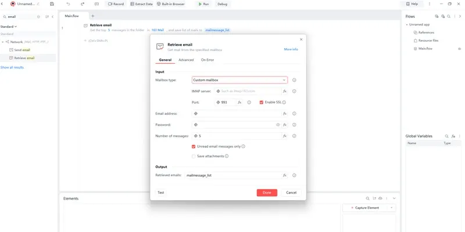465x232 pixels.
Task: Click the fx button for IMAP server
Action: coord(285,91)
